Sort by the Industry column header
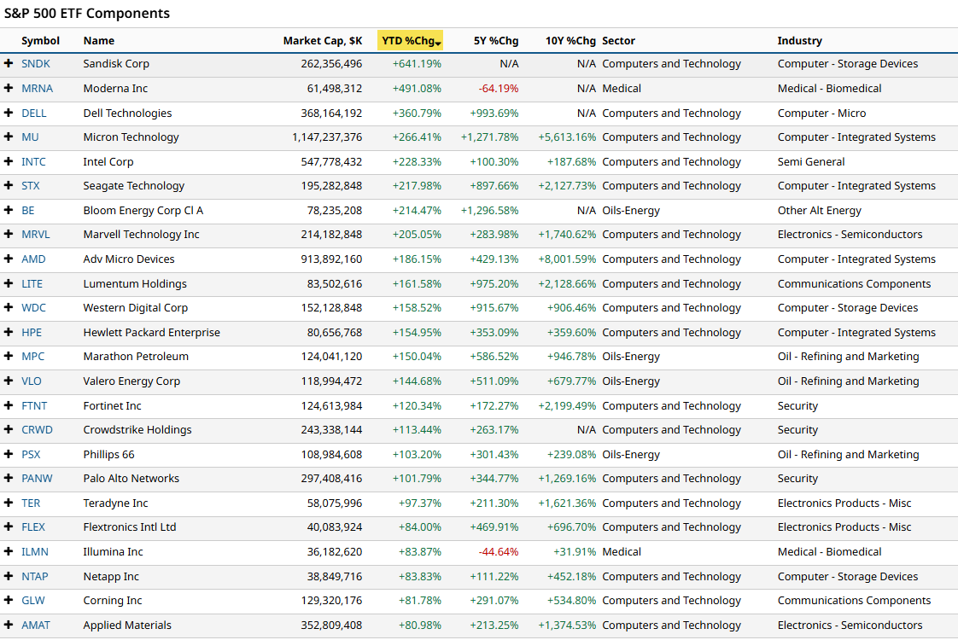Image resolution: width=958 pixels, height=640 pixels. click(x=800, y=40)
